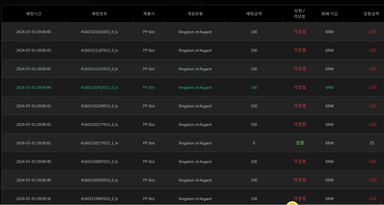Select bet number 41665320249015_0_b
The height and width of the screenshot is (205, 384).
pos(99,106)
